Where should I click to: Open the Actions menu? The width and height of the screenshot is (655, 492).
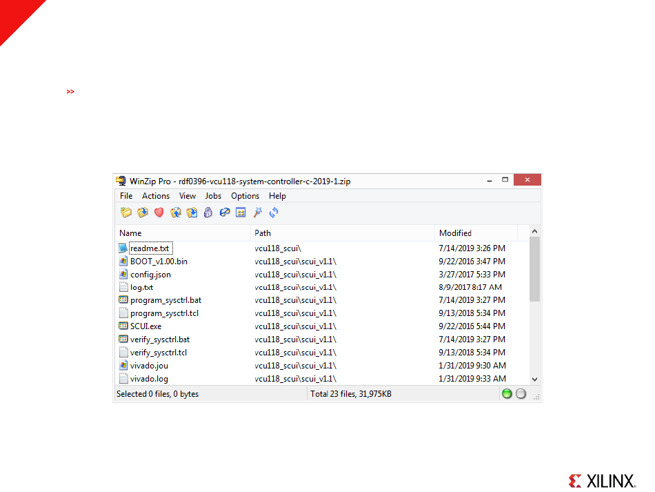click(x=156, y=196)
